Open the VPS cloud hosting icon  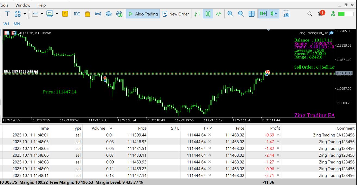click(108, 14)
